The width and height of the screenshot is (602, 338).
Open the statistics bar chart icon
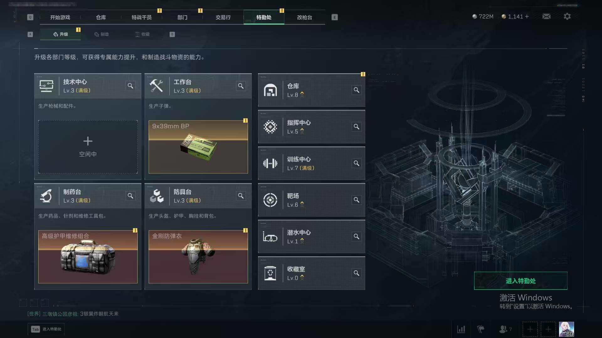coord(461,329)
